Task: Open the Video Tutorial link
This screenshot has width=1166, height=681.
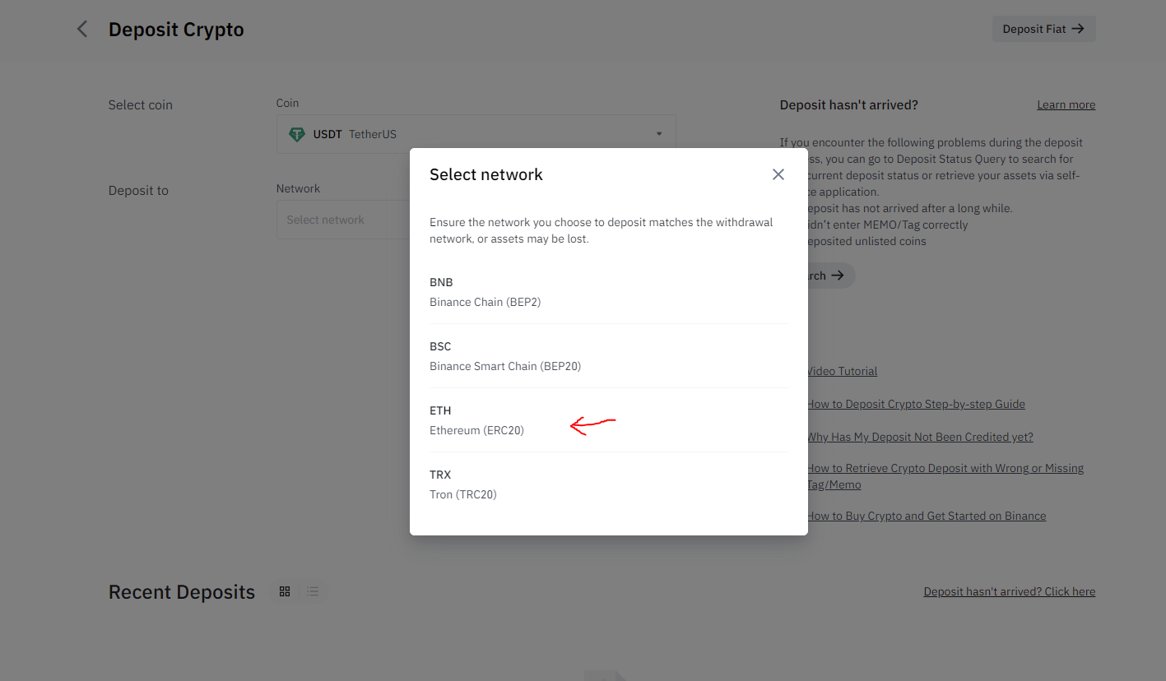Action: 842,371
